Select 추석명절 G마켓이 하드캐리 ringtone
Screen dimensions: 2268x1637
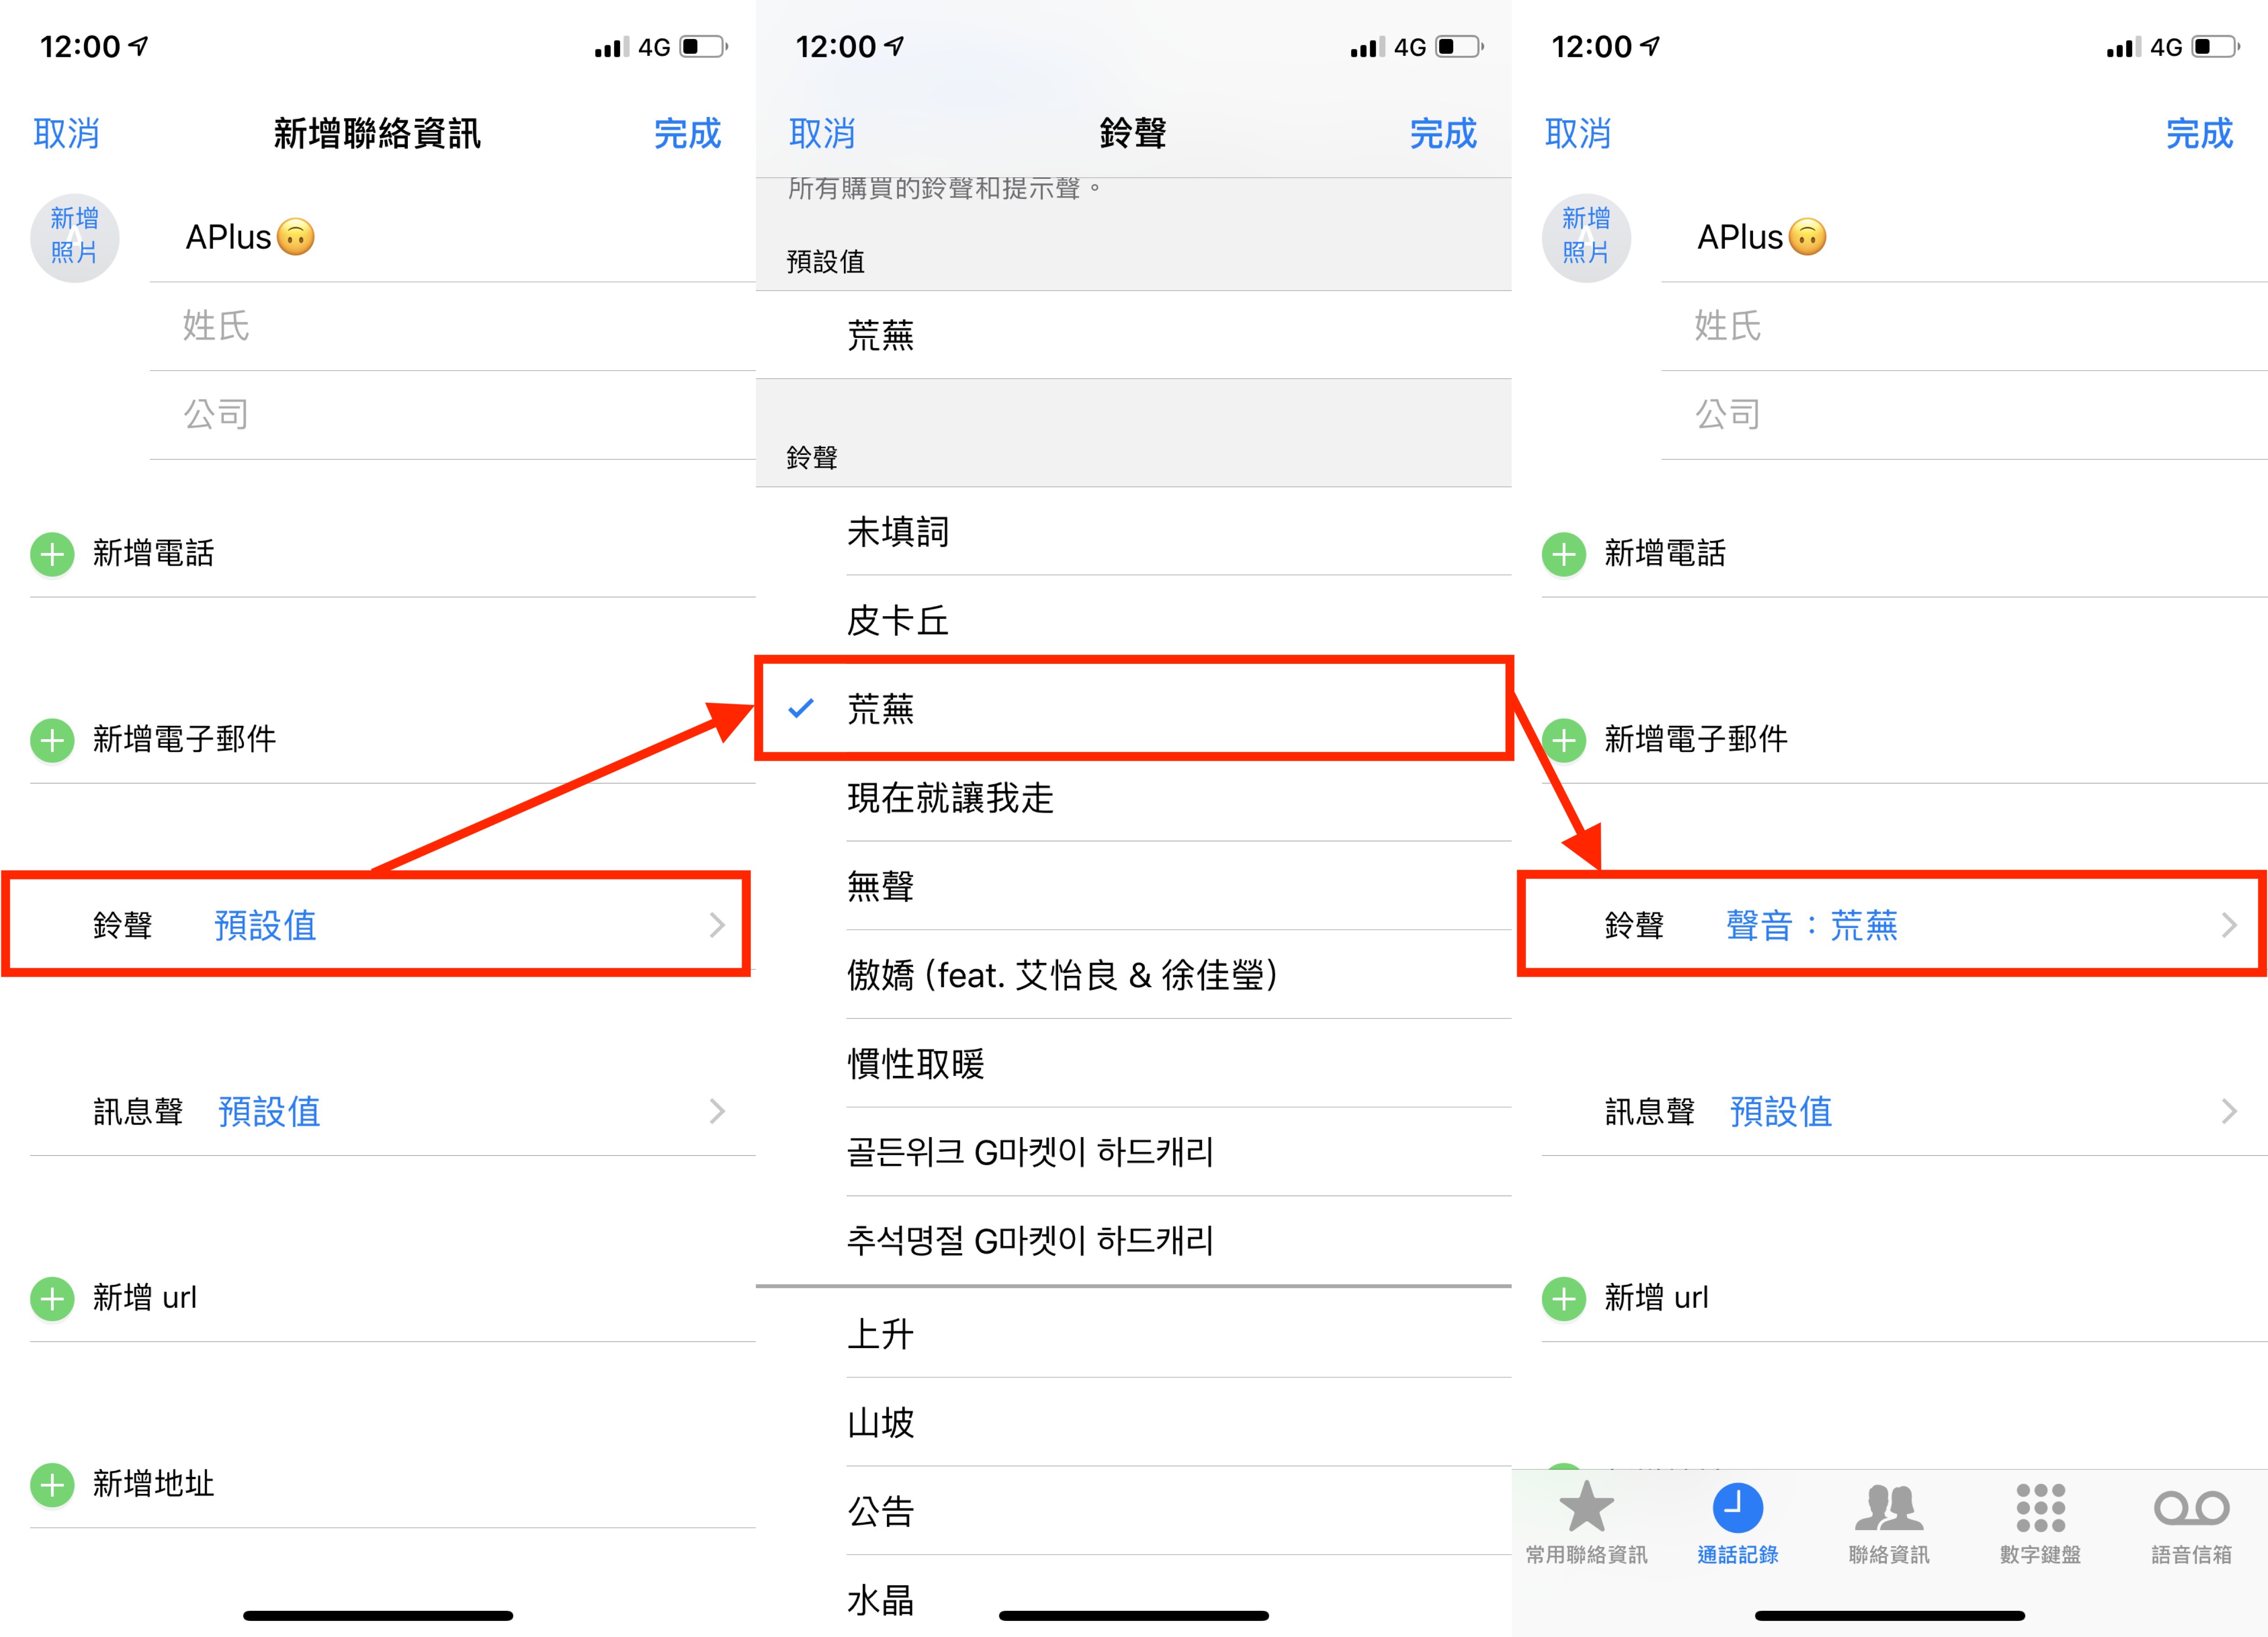click(1133, 1241)
